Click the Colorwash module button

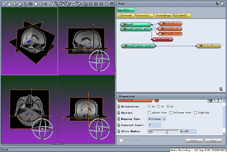click(126, 15)
